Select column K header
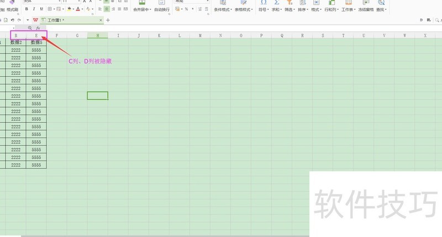Image resolution: width=442 pixels, height=237 pixels. click(x=159, y=35)
